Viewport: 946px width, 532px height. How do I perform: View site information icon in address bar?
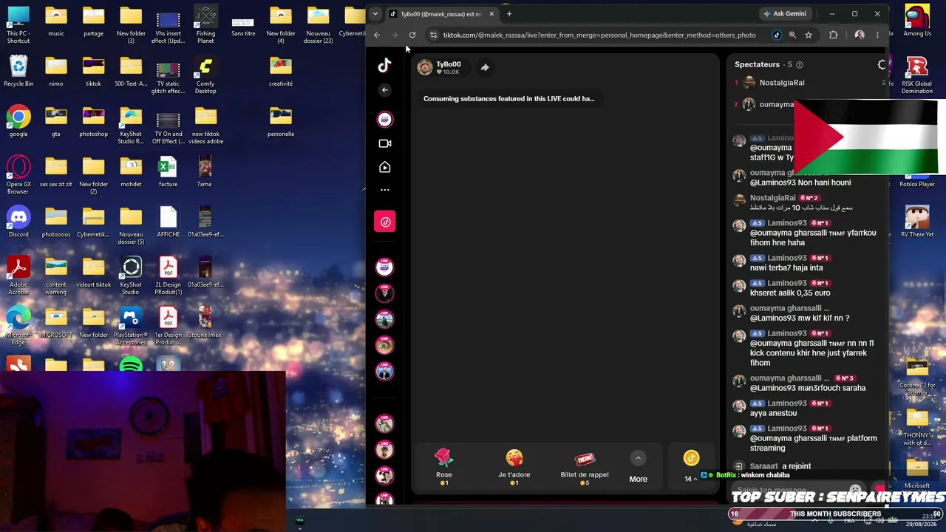click(434, 35)
